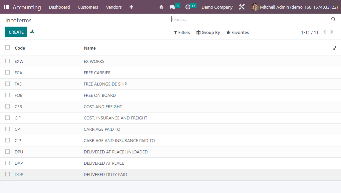The height and width of the screenshot is (193, 341).
Task: Open the Vendors menu
Action: coord(114,7)
